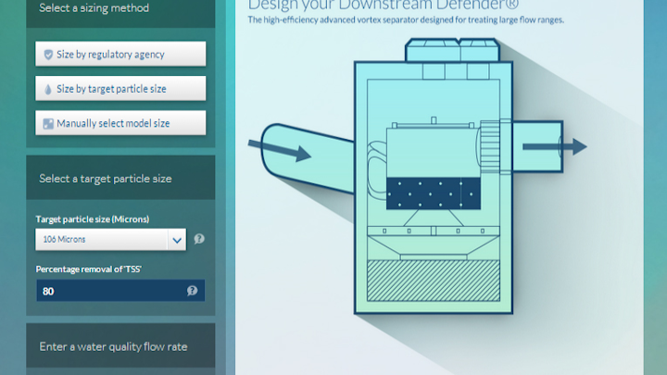Click 'Enter a water quality flow rate' heading
This screenshot has height=375, width=667.
point(113,347)
